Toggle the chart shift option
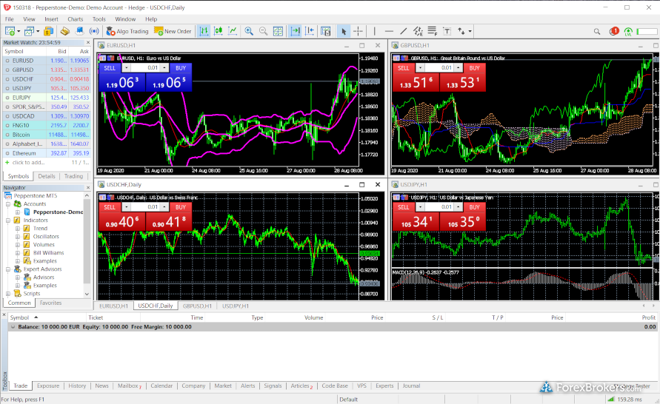The height and width of the screenshot is (404, 660). click(x=310, y=31)
